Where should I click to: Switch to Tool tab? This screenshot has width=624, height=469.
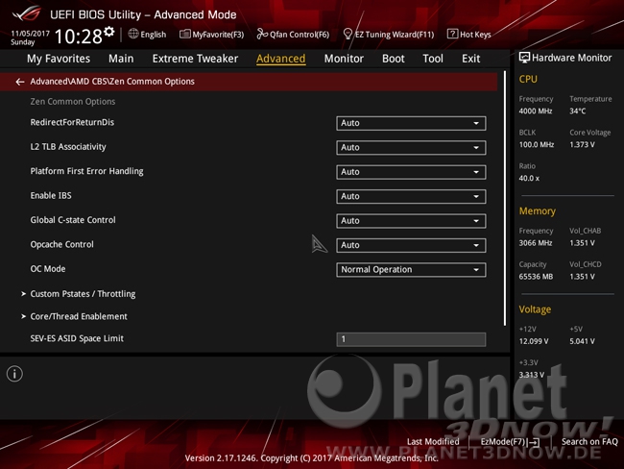click(433, 59)
